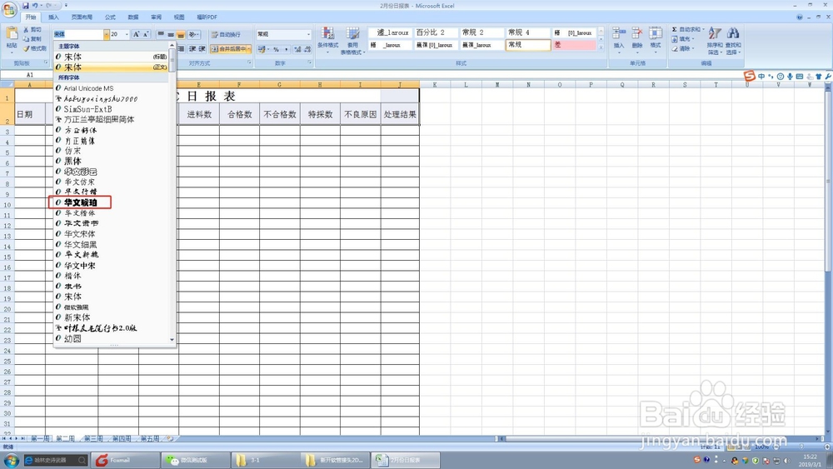Viewport: 833px width, 469px height.
Task: Increase cell indent
Action: tap(202, 49)
